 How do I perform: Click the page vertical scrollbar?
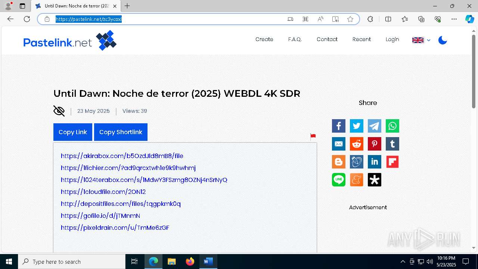point(474,71)
